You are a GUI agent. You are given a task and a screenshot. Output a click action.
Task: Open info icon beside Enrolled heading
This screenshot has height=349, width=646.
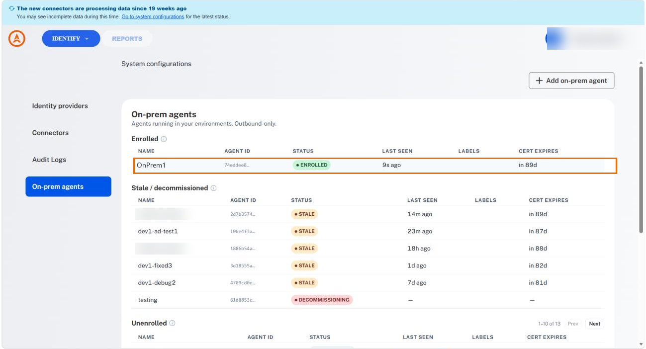click(x=164, y=139)
